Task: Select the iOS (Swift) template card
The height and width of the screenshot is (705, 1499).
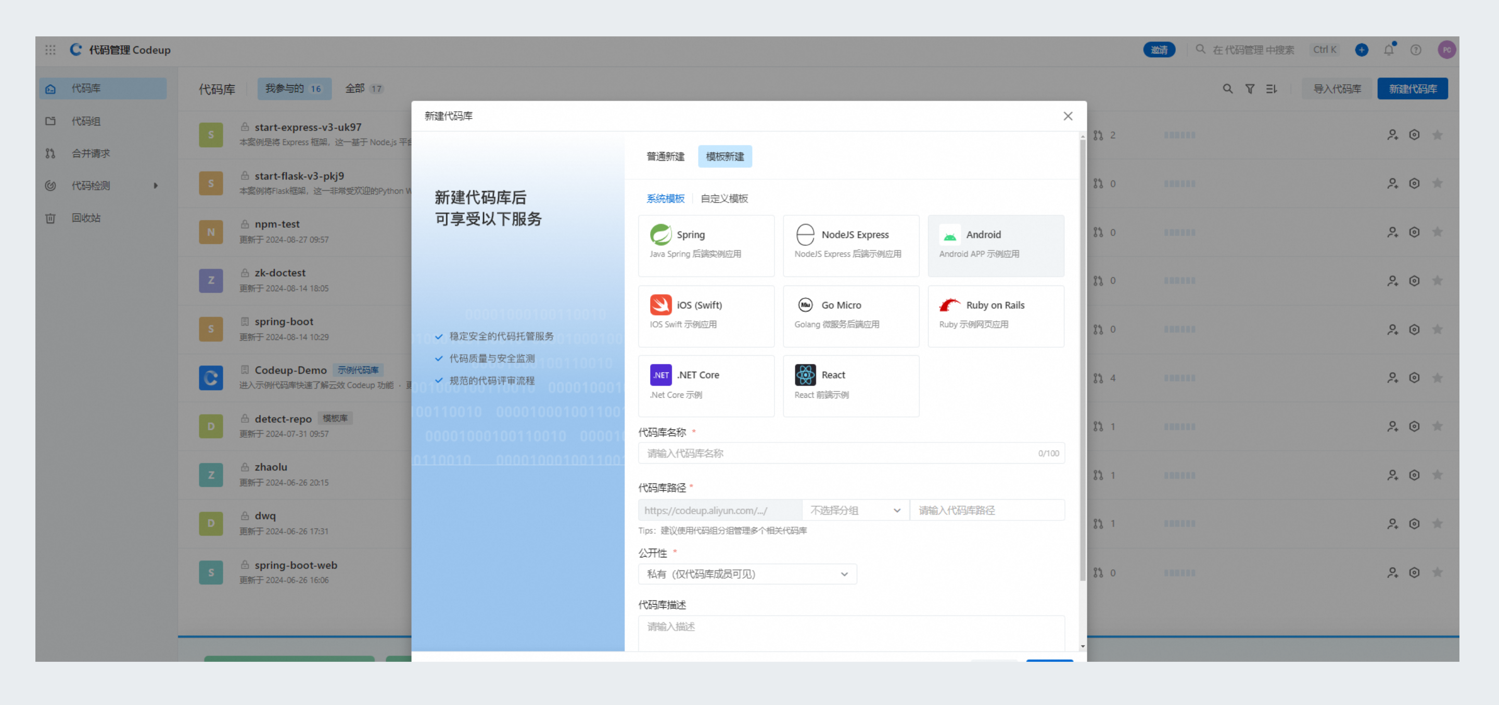Action: (706, 316)
